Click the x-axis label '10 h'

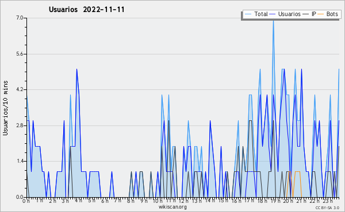point(158,201)
